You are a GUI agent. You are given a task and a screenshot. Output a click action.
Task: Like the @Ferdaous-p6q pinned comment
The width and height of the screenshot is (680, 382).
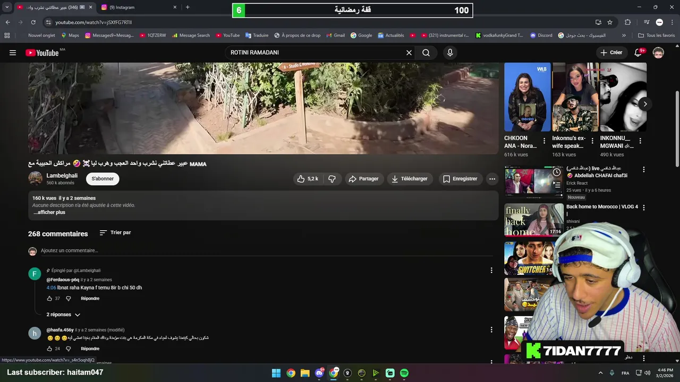49,299
